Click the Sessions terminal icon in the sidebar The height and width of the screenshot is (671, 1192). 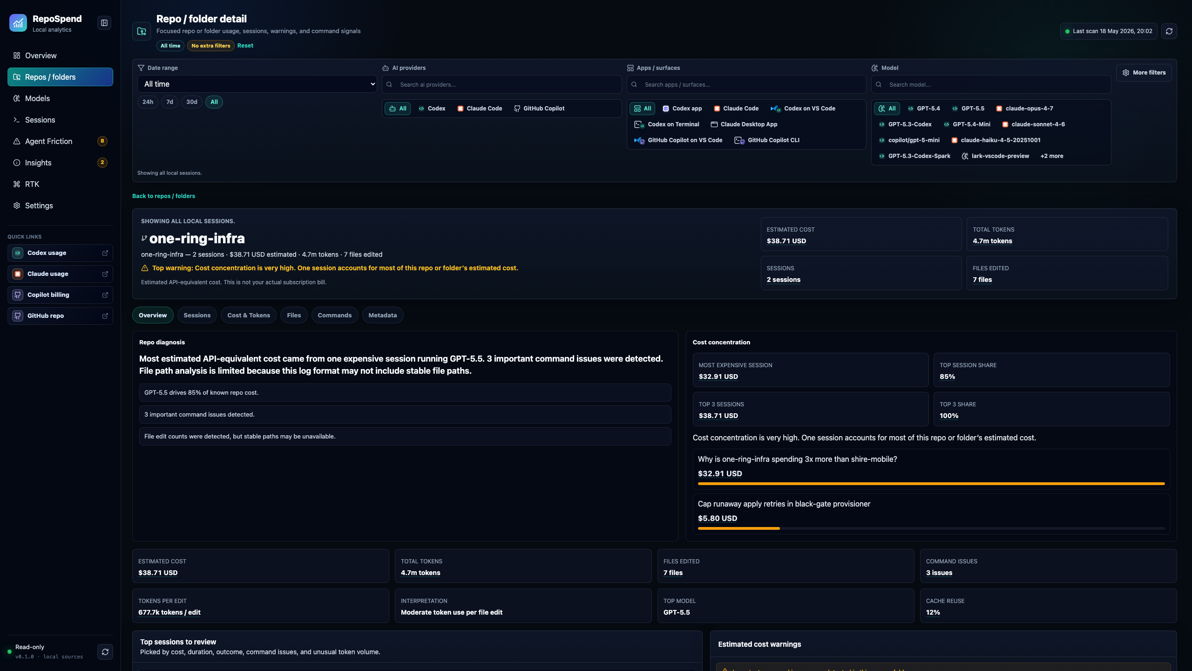click(x=17, y=120)
